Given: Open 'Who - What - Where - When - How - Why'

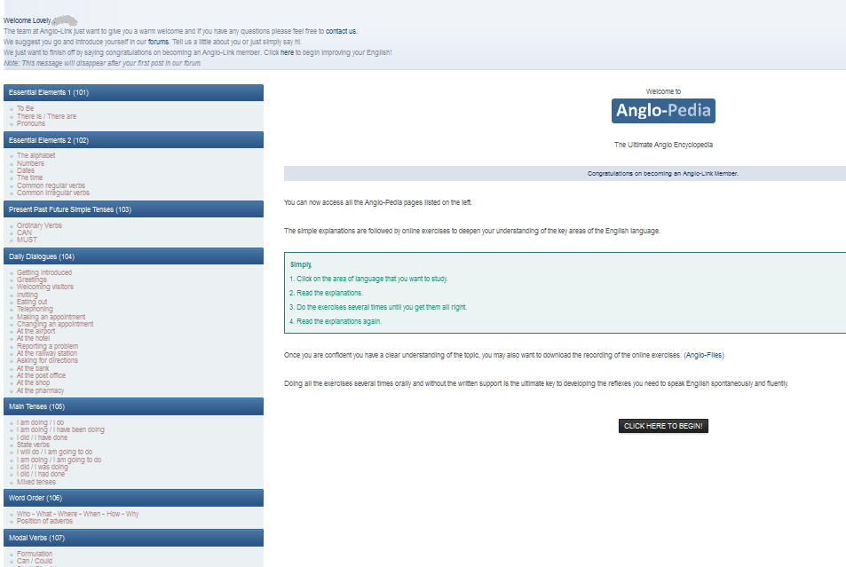Looking at the screenshot, I should coord(77,514).
